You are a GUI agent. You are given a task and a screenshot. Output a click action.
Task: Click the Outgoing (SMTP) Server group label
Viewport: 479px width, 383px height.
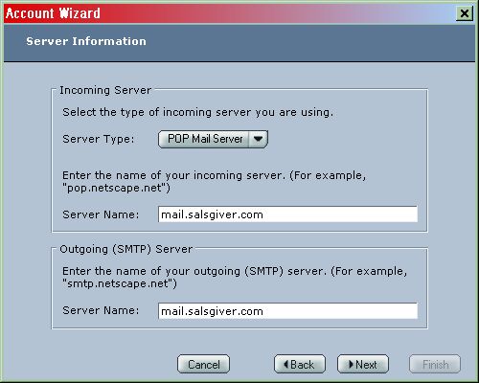[x=126, y=249]
